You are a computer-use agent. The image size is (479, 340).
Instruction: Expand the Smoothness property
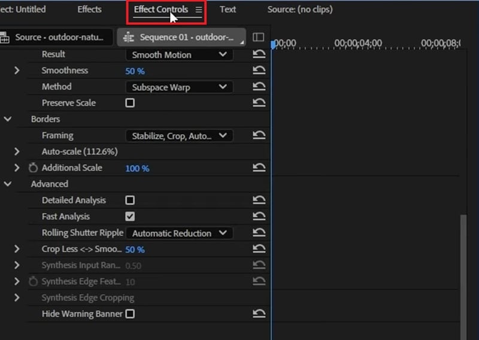(x=17, y=70)
